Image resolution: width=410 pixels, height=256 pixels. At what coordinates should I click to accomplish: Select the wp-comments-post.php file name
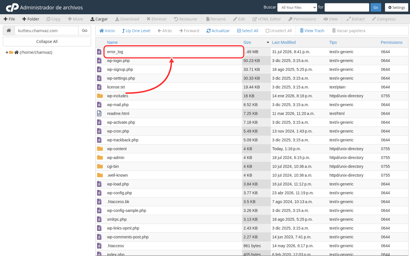click(128, 237)
